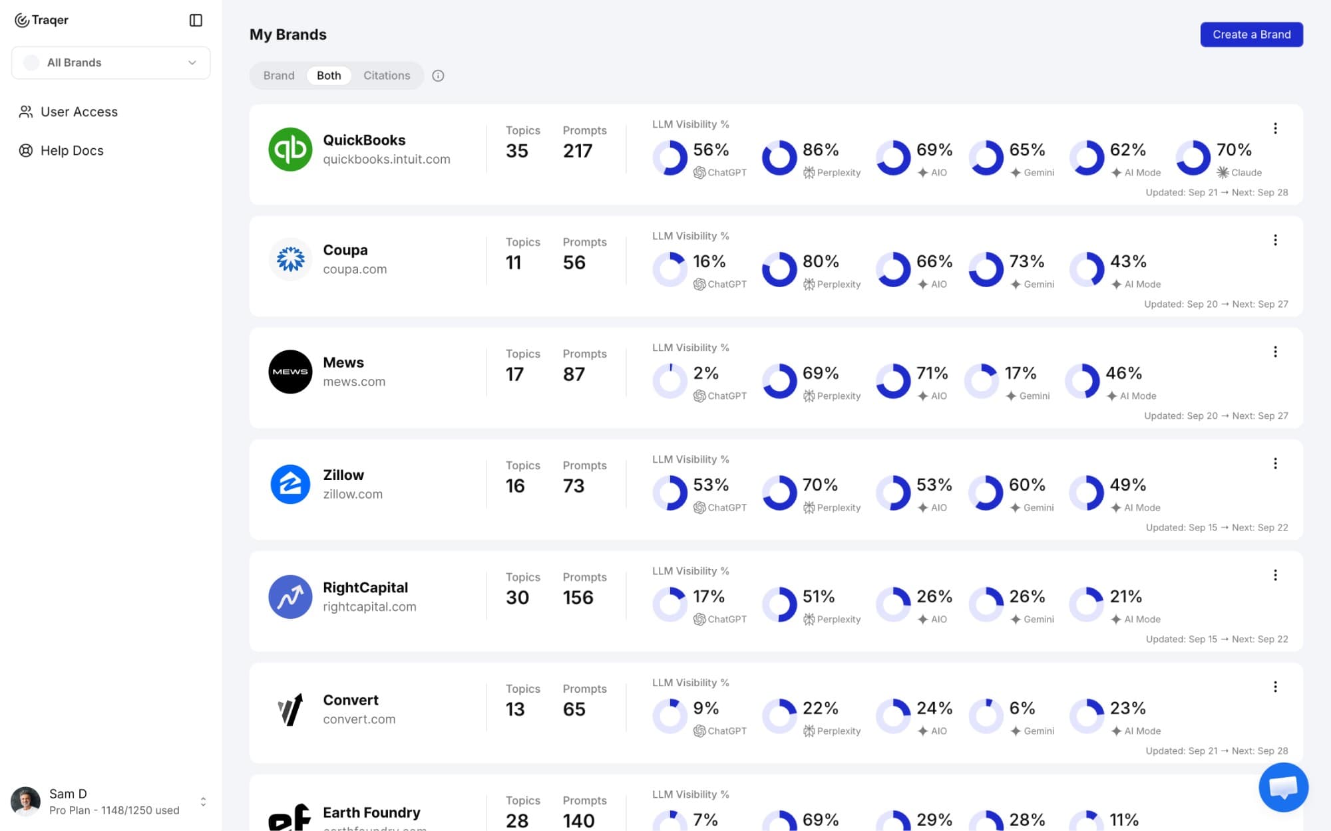Click Convert 23% AI Mode value

pyautogui.click(x=1127, y=708)
